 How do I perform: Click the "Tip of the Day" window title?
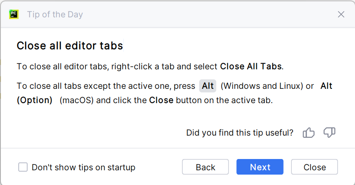[x=55, y=14]
